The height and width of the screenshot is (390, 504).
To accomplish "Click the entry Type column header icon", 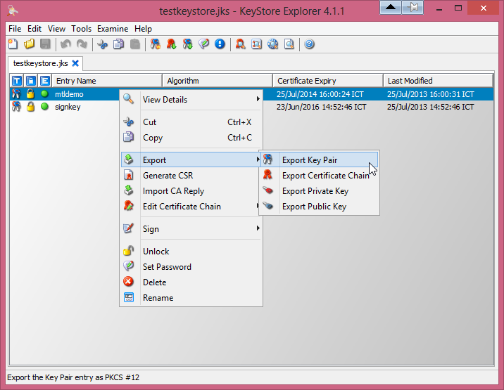I will point(17,81).
